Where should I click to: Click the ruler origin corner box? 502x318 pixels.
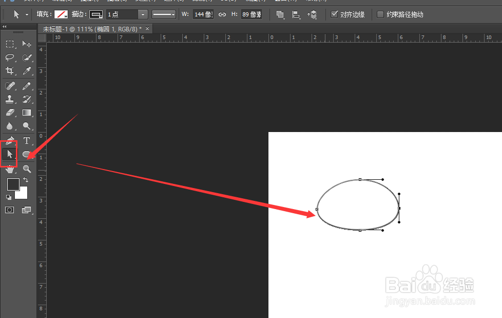tap(42, 38)
